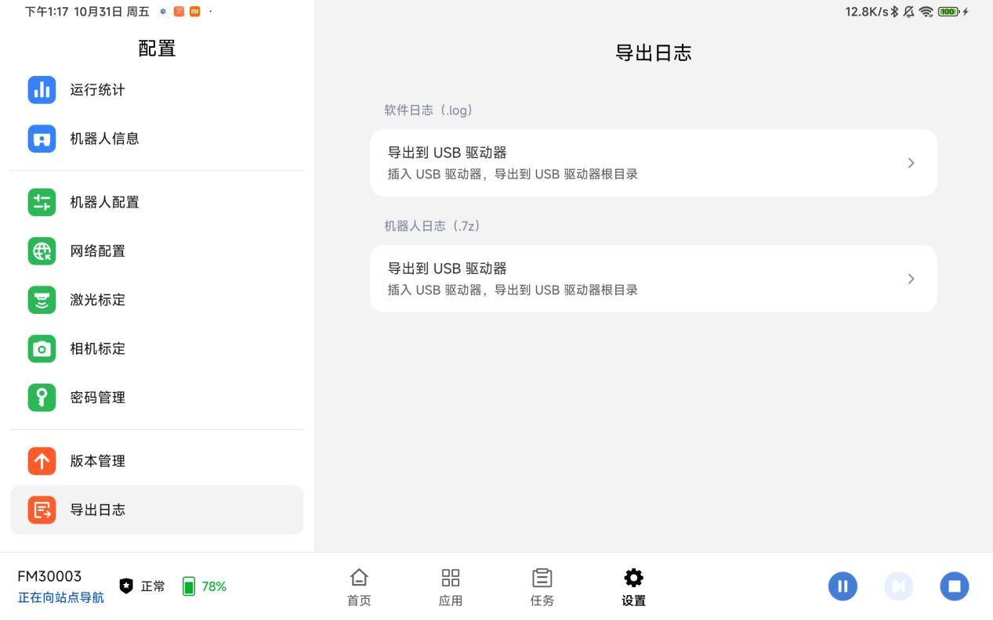This screenshot has width=993, height=620.
Task: Open the 网络配置 globe icon
Action: pos(42,251)
